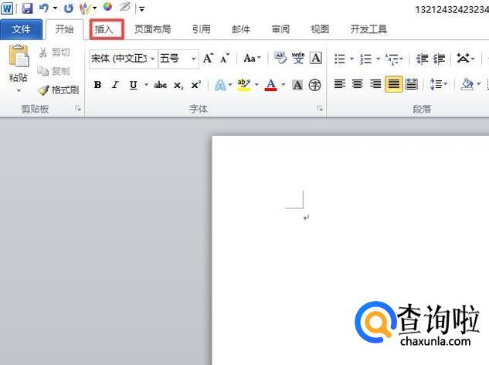Click the Undo arrow icon
489x365 pixels.
click(x=44, y=8)
